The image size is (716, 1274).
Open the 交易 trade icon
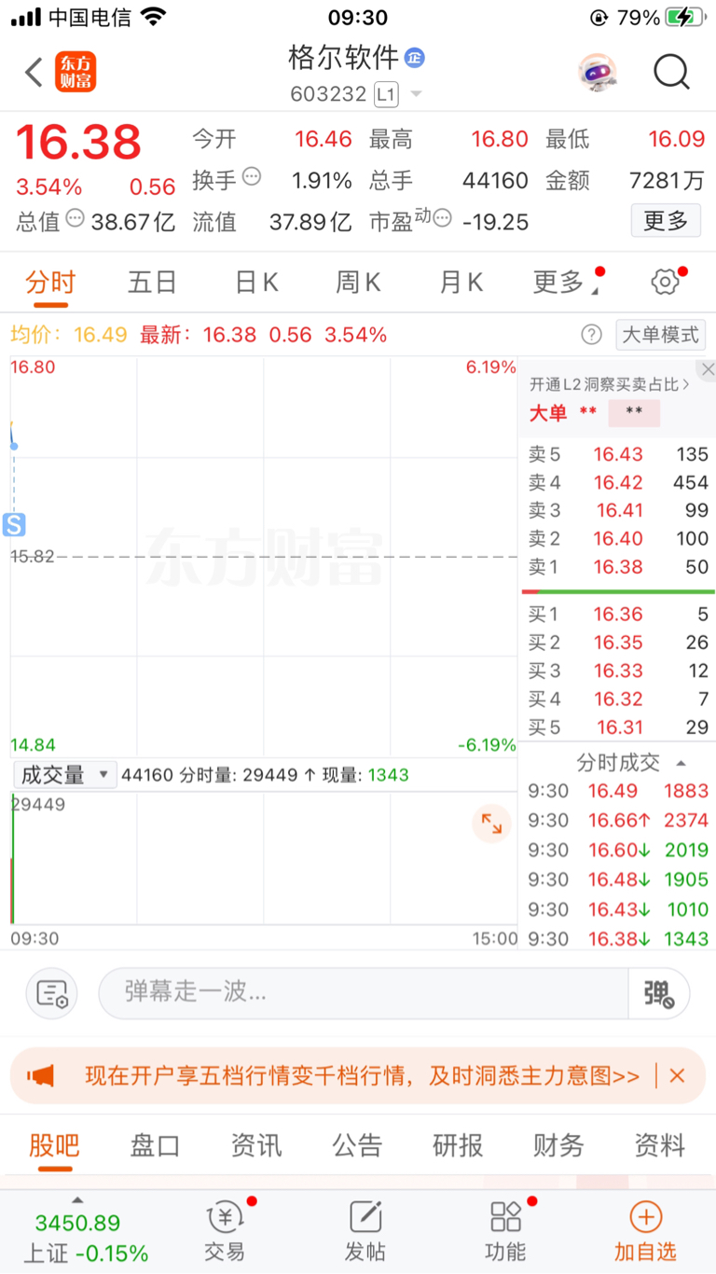tap(225, 1231)
